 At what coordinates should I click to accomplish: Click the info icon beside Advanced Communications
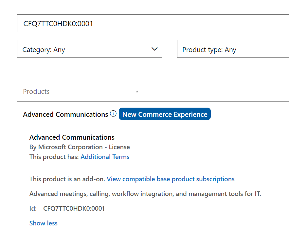pos(113,114)
